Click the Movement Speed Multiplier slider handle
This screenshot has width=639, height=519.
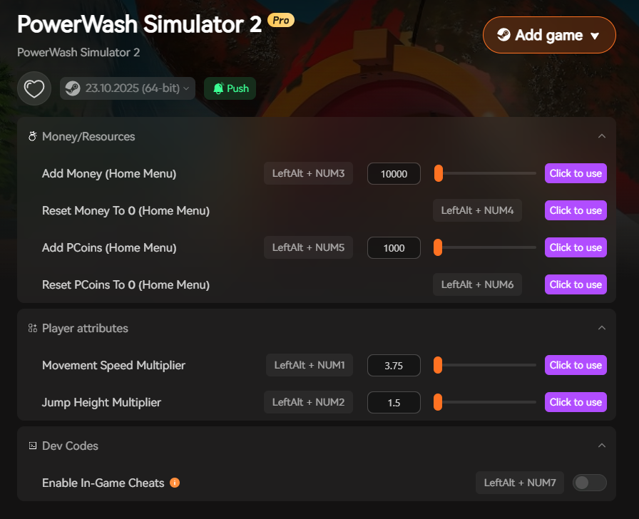click(x=438, y=365)
